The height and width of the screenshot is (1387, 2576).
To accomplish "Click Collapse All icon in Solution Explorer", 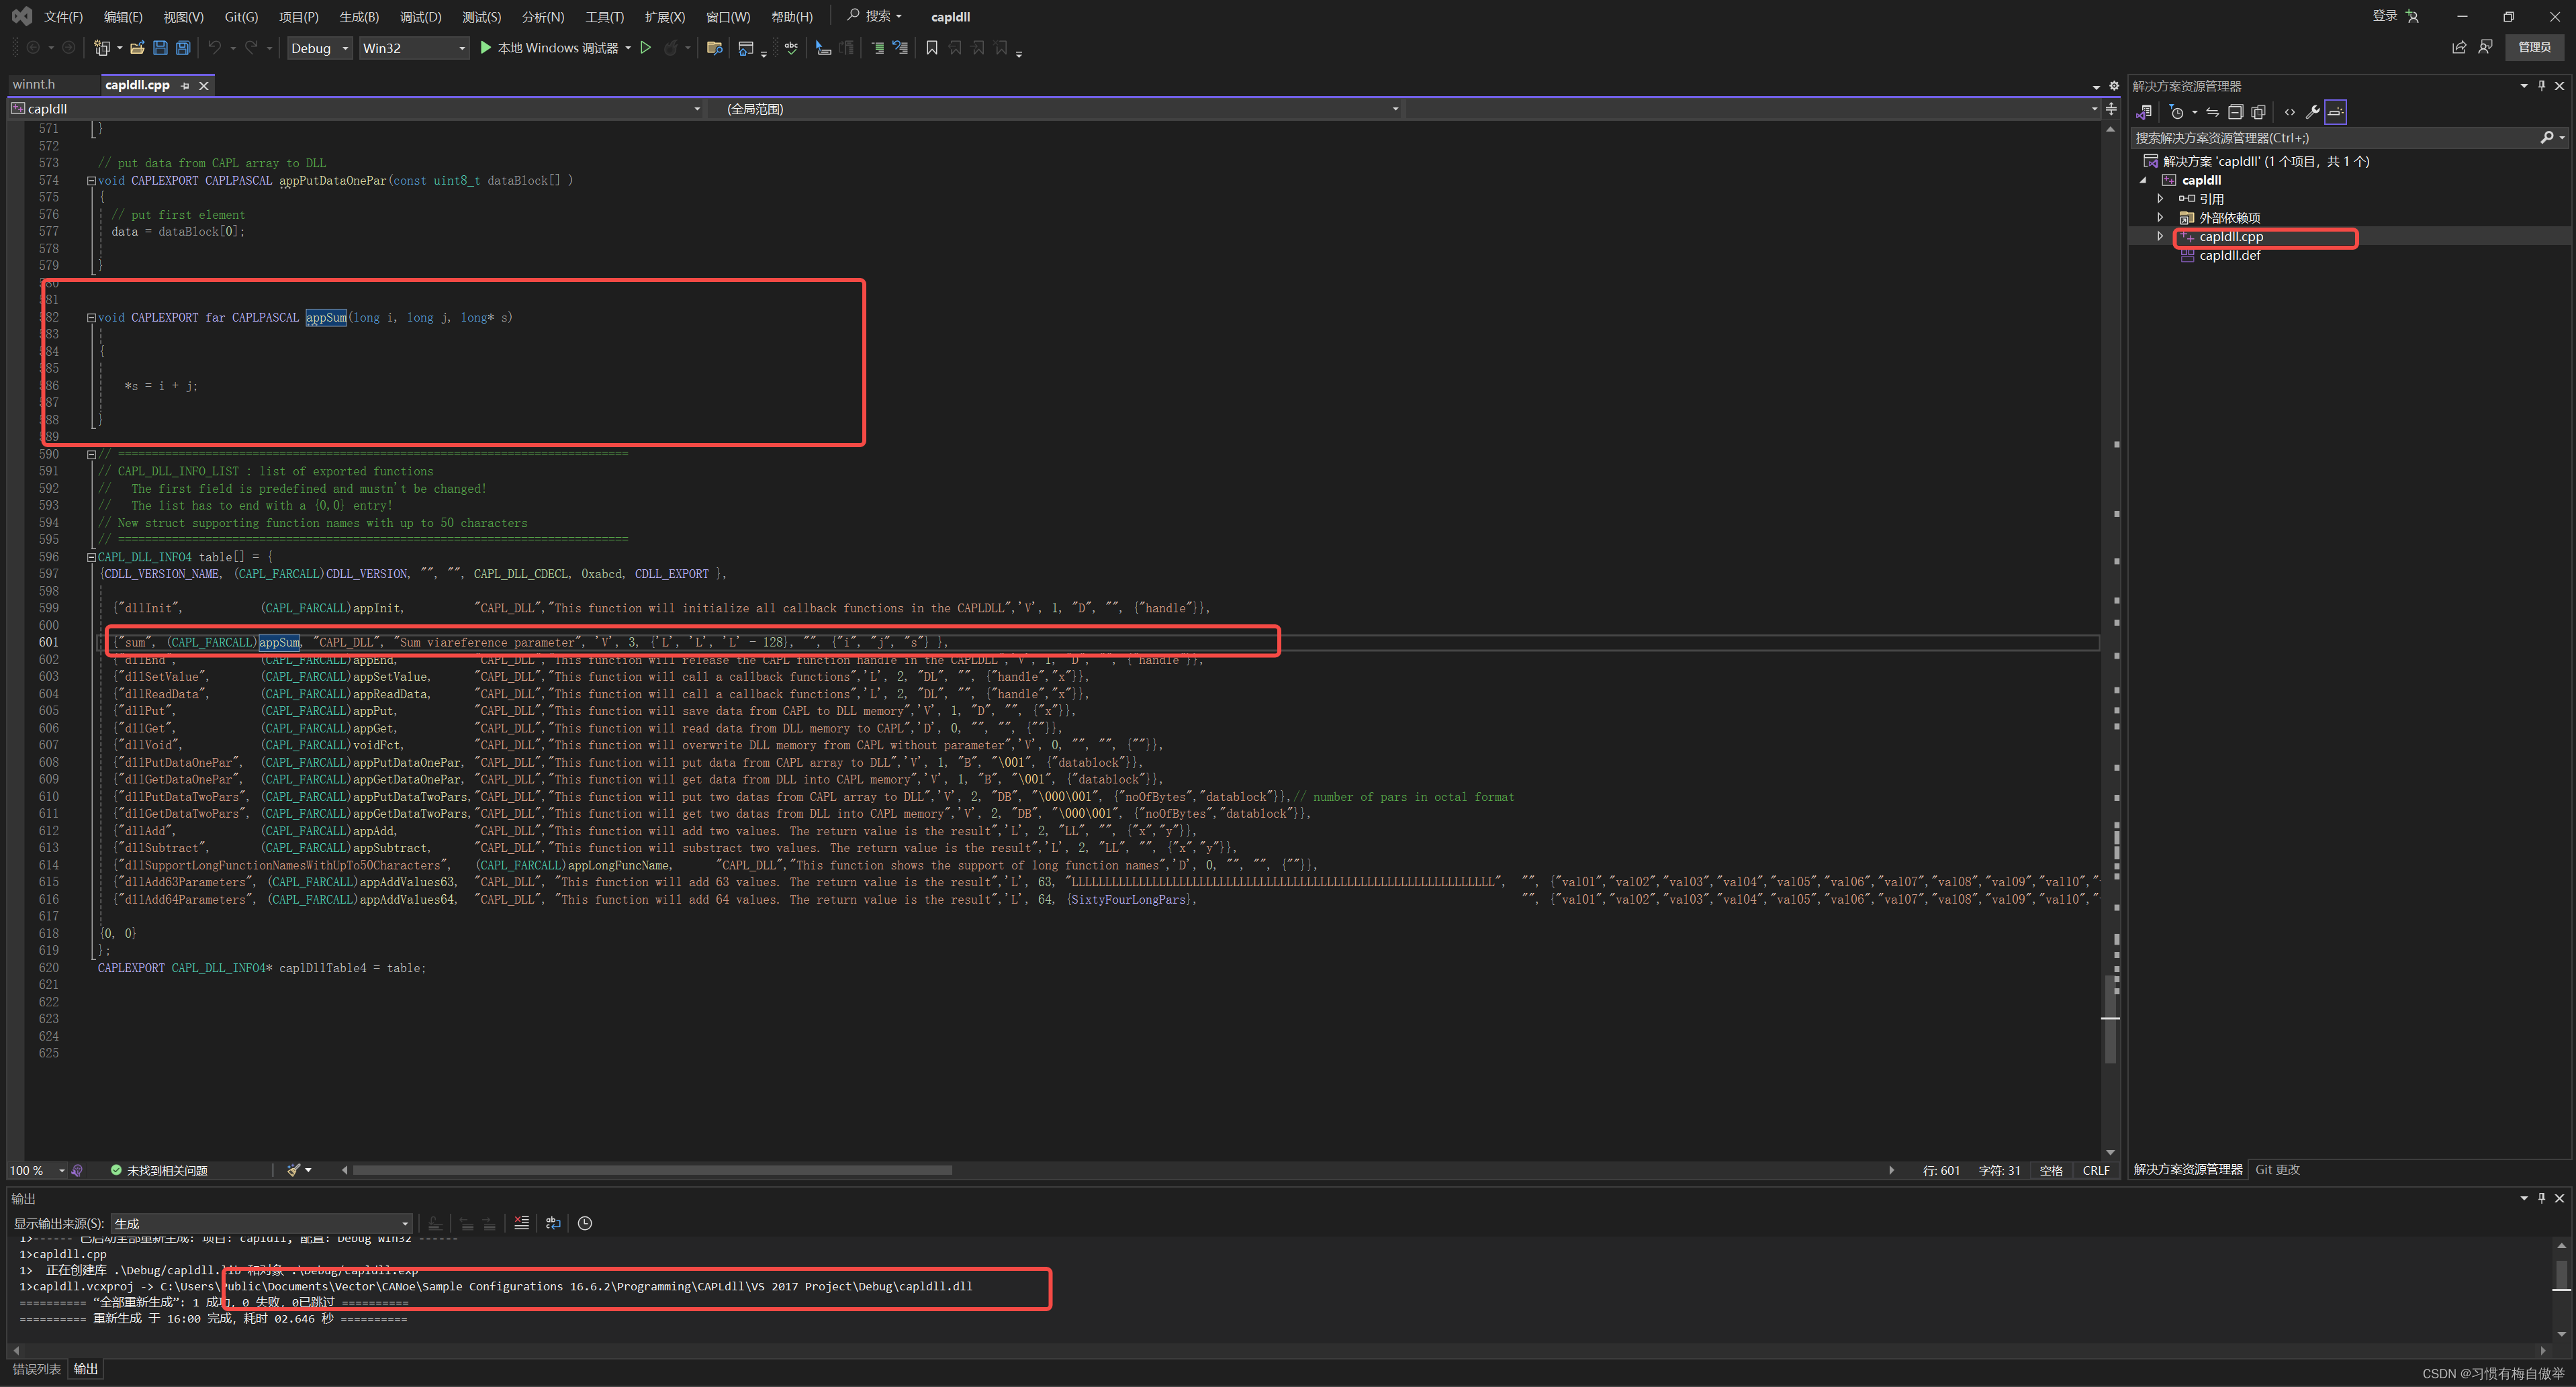I will click(2235, 112).
